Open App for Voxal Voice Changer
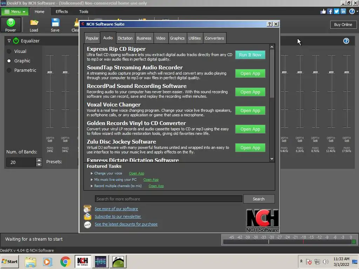The image size is (359, 269). (250, 110)
